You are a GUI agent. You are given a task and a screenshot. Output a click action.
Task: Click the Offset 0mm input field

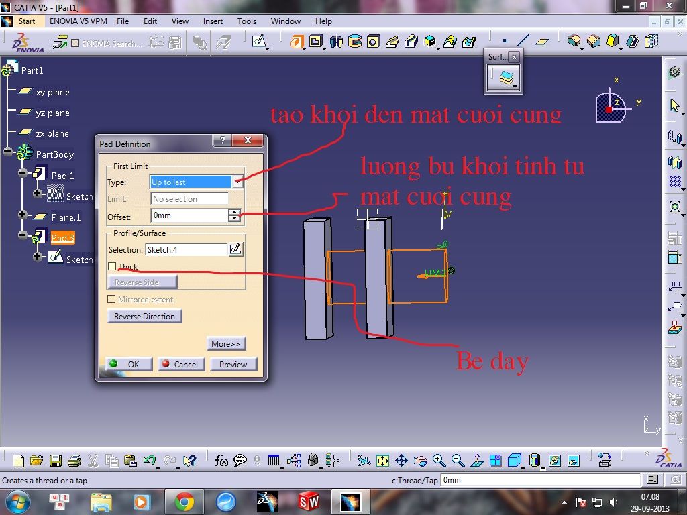189,215
